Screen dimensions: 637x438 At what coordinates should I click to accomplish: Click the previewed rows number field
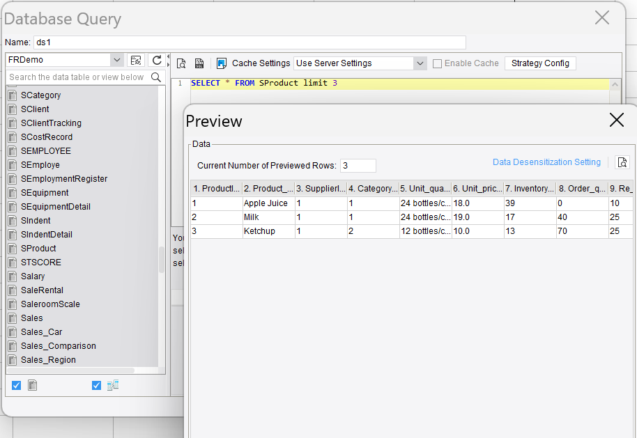tap(358, 166)
